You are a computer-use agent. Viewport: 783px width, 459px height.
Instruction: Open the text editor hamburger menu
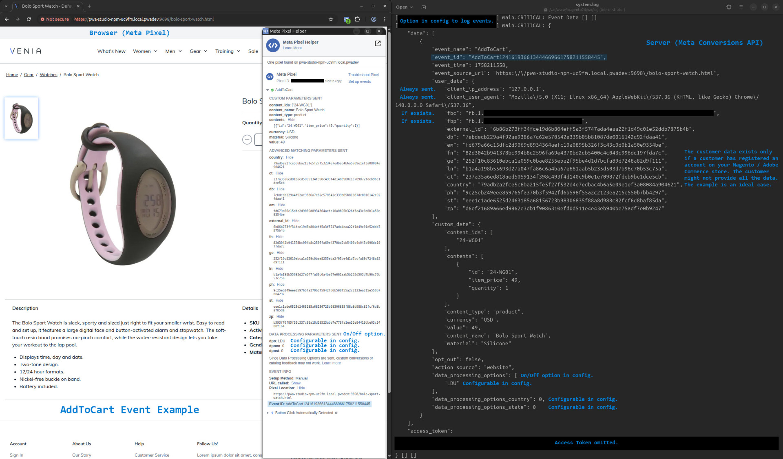pos(741,7)
